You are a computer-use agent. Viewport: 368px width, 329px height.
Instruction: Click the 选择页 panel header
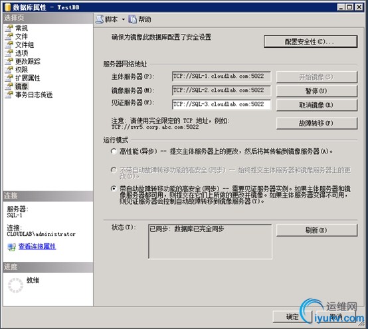click(x=48, y=18)
